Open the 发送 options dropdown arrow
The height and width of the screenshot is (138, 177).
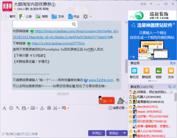tap(125, 133)
